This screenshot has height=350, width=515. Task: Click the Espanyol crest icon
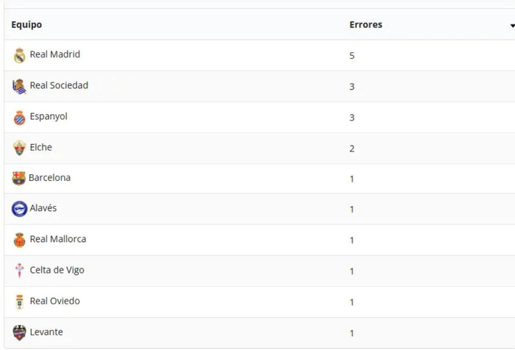(x=20, y=118)
